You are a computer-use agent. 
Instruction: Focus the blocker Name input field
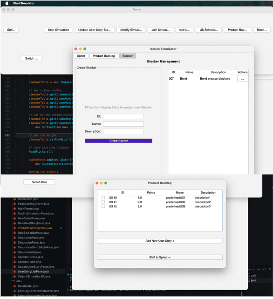click(x=123, y=124)
